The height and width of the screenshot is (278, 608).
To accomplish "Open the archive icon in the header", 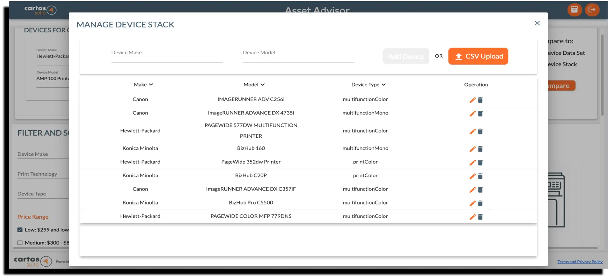I will (x=575, y=10).
